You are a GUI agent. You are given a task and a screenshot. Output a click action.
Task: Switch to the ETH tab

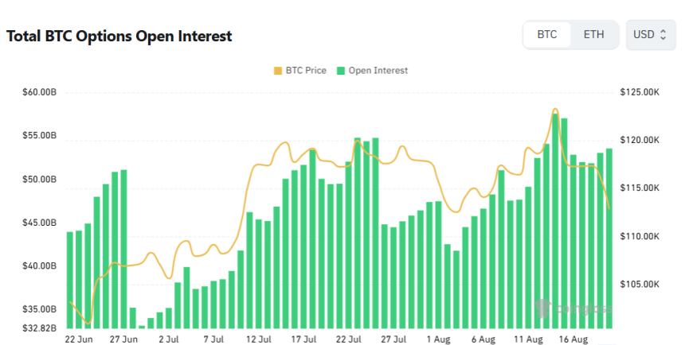coord(593,35)
